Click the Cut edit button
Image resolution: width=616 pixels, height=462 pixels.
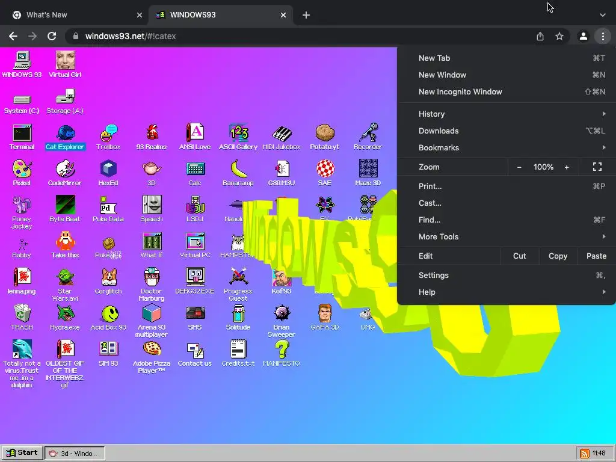tap(519, 256)
